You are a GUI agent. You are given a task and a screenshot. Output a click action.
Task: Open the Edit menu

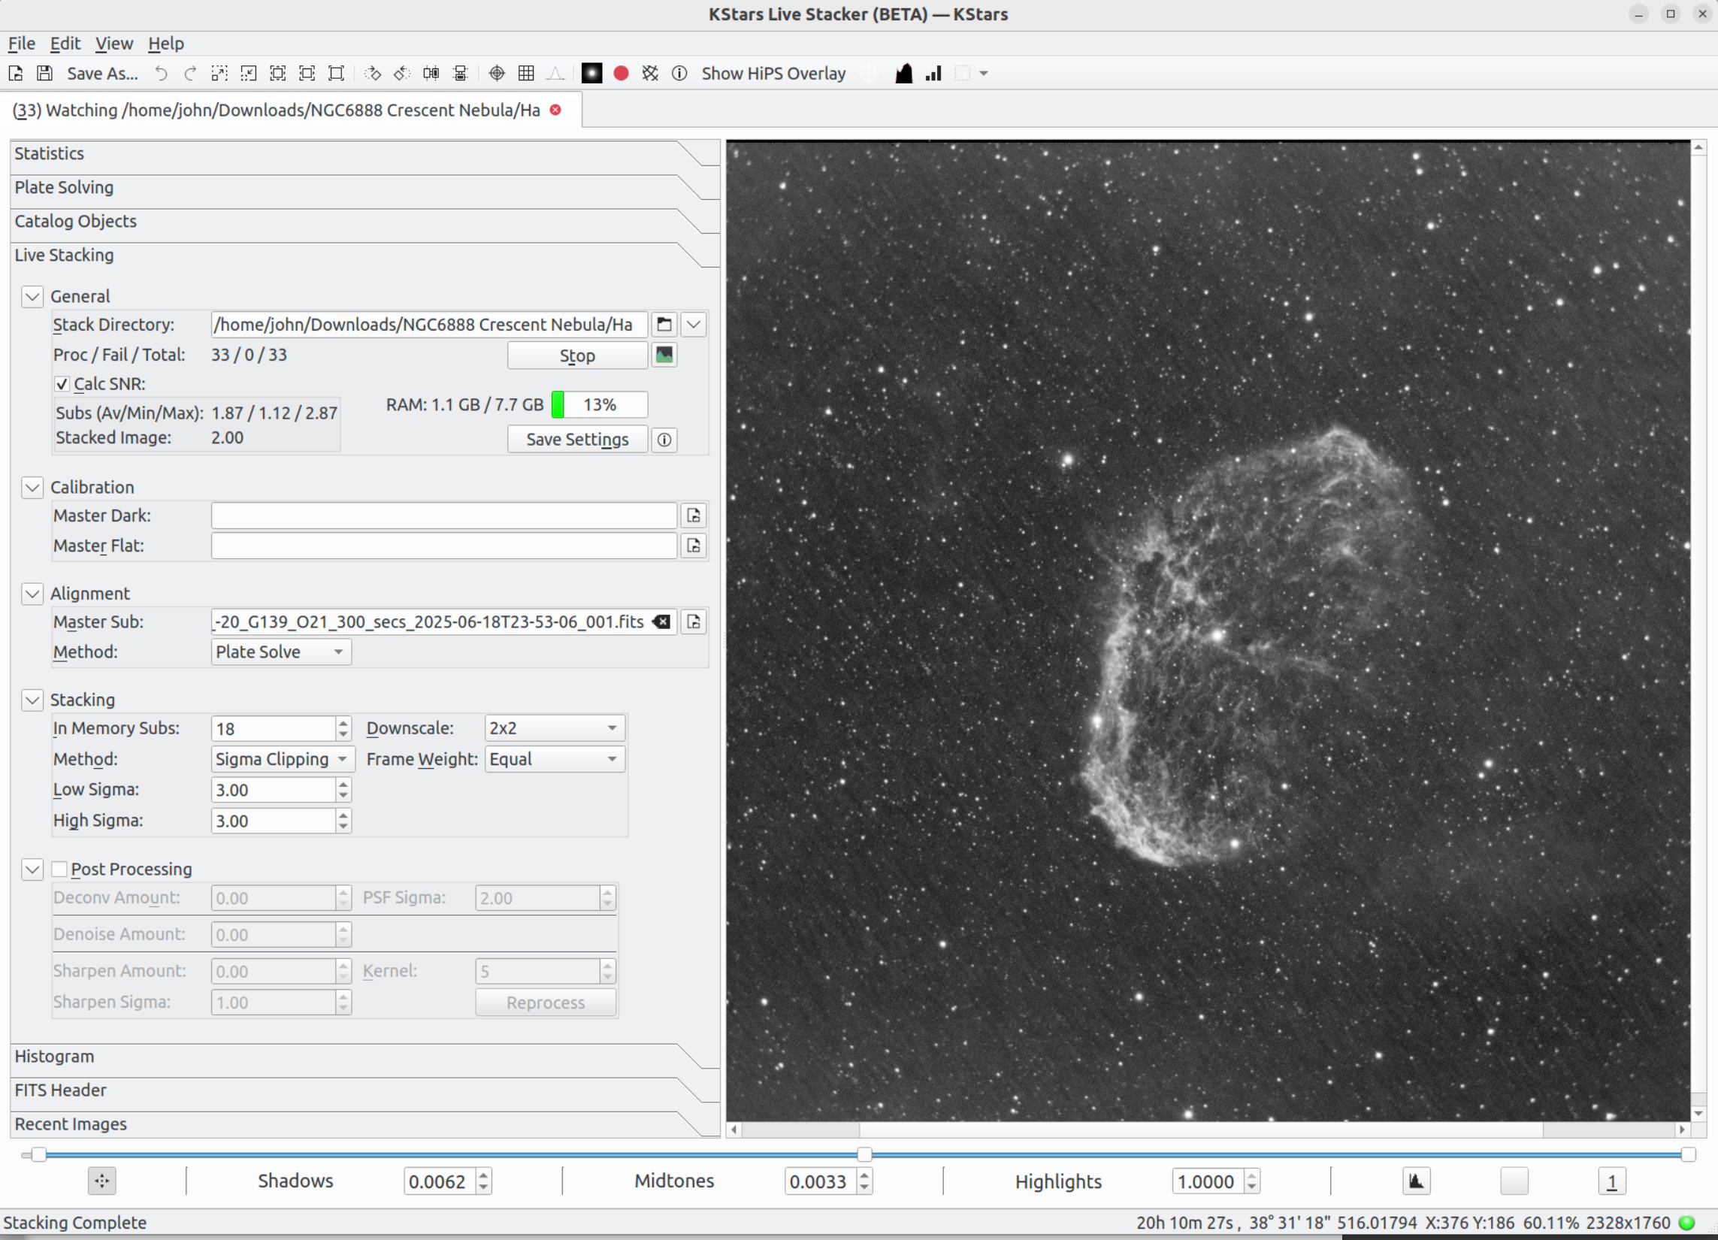[x=65, y=43]
